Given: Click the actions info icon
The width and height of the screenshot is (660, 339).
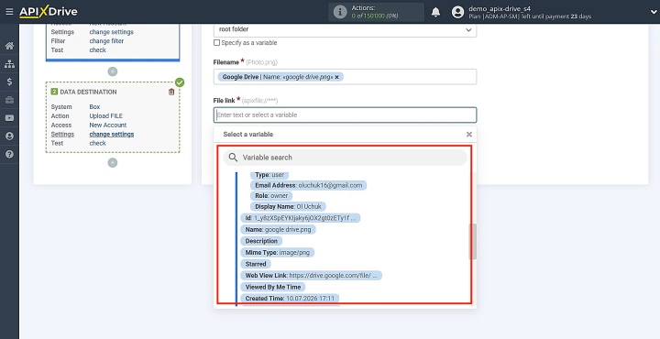Looking at the screenshot, I should pyautogui.click(x=340, y=12).
